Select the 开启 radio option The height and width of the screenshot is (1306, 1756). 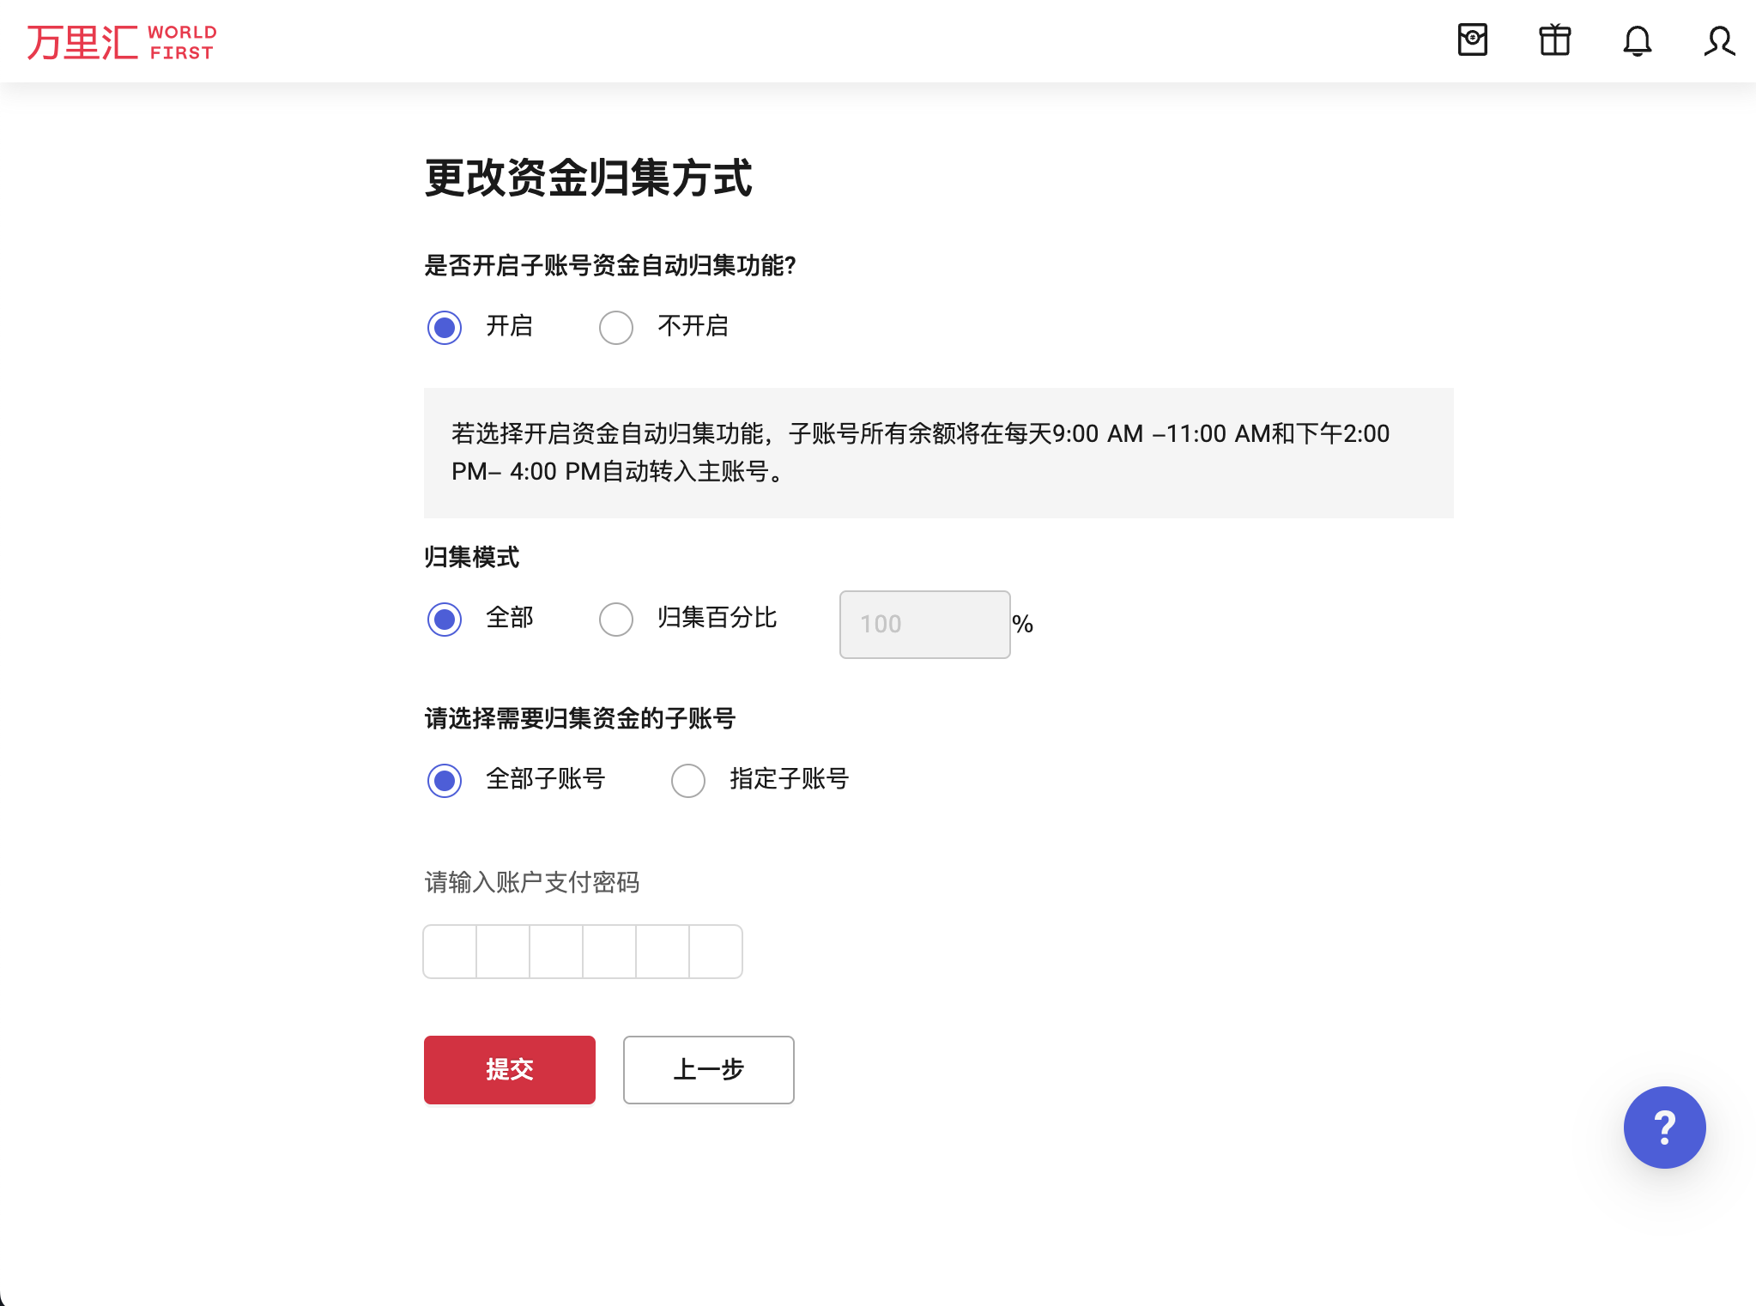(445, 327)
